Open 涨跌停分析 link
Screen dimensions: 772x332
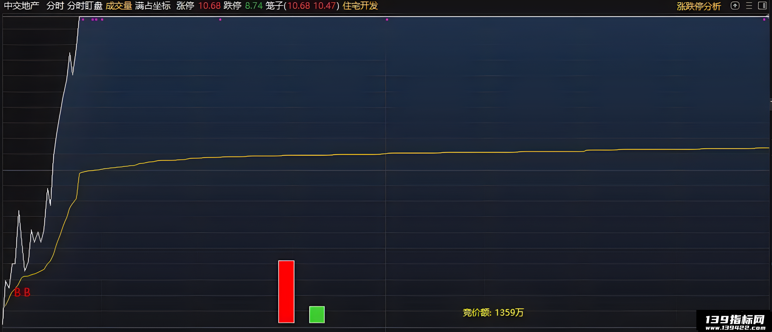pos(699,6)
